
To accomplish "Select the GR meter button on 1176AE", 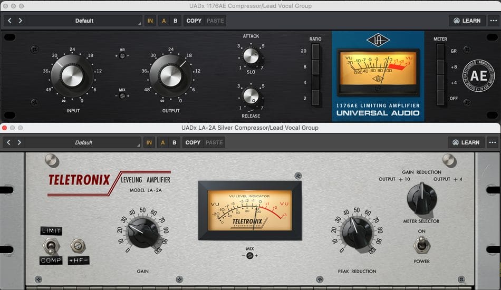I will (440, 51).
